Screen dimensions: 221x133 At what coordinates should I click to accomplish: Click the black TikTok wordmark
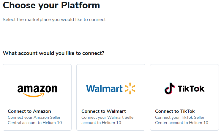[x=191, y=89]
